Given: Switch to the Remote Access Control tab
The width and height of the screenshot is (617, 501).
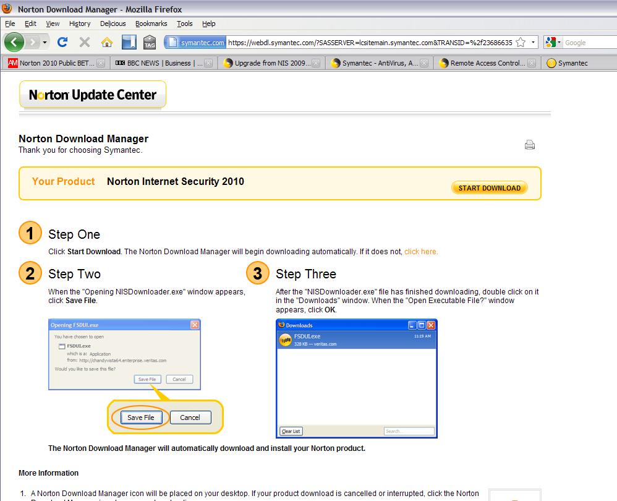Looking at the screenshot, I should pos(487,63).
